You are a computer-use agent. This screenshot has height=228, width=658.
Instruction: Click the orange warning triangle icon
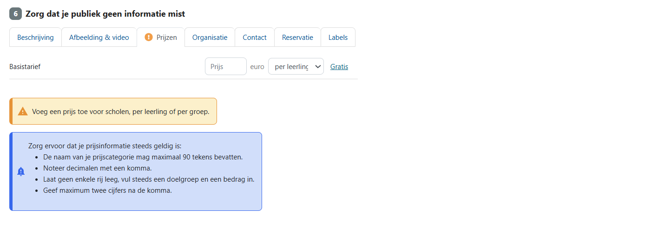click(x=23, y=111)
